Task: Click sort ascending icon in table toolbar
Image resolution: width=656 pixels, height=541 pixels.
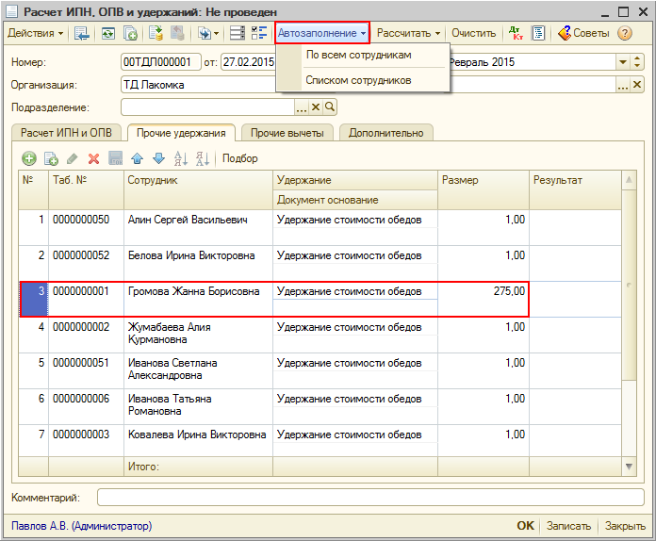Action: point(181,158)
